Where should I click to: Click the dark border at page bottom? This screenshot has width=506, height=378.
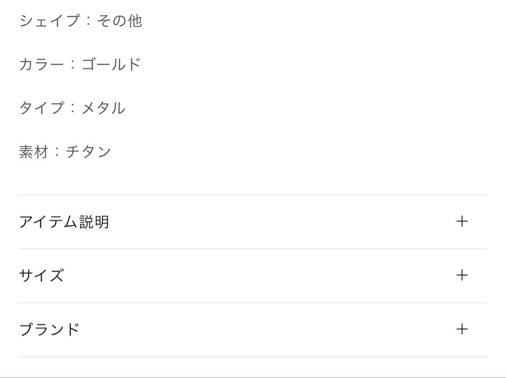[x=253, y=377]
